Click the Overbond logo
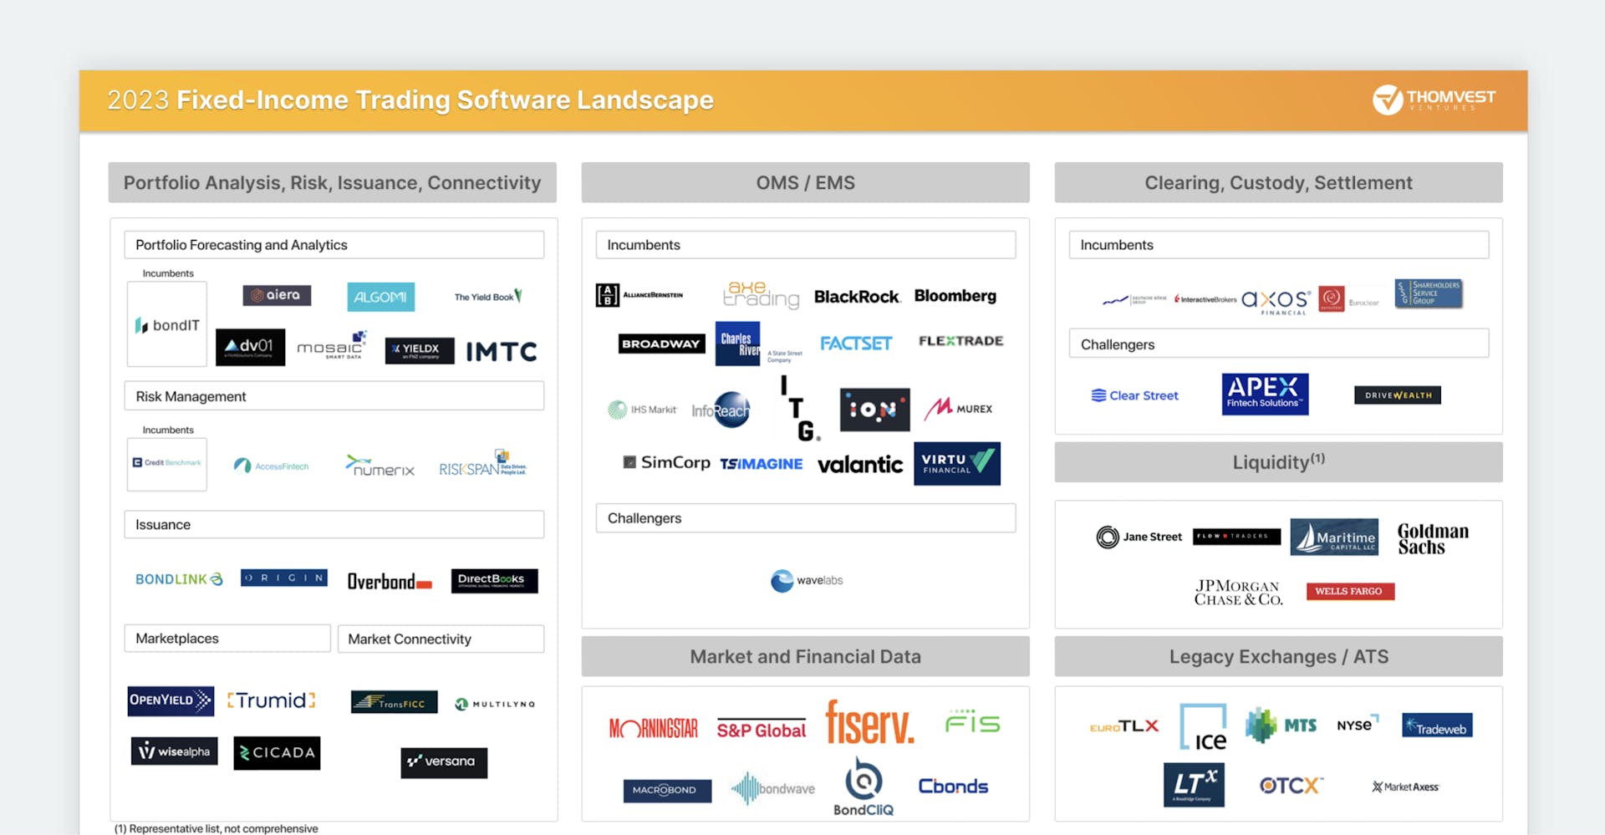The image size is (1605, 835). (390, 581)
